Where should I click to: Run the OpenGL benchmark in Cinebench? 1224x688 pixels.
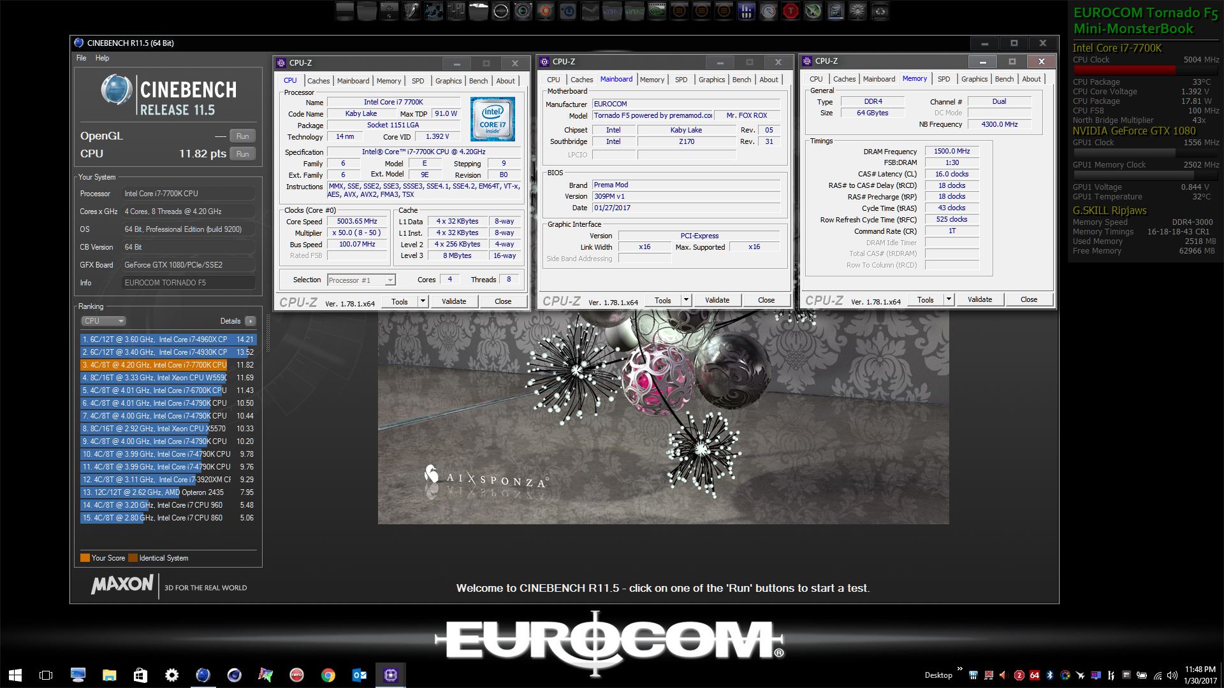[242, 136]
